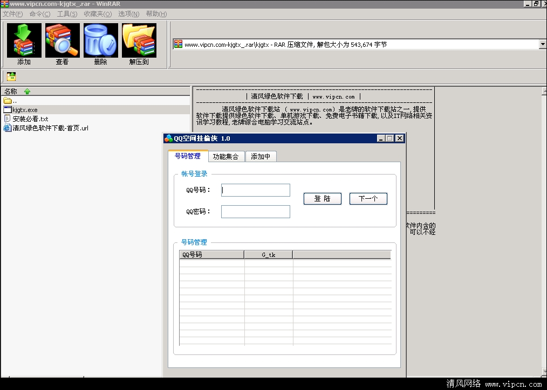Open the 收藏夹(O) menu

tap(98, 14)
